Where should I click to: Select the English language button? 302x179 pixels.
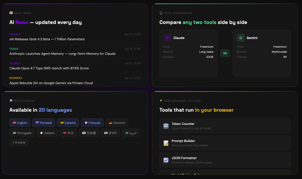(x=20, y=123)
